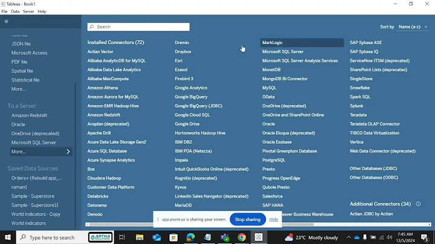Image resolution: width=435 pixels, height=244 pixels.
Task: Select Microsoft Access in the sidebar
Action: point(30,53)
